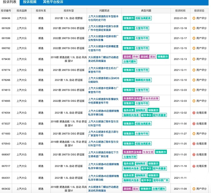The image size is (211, 193).
Task: Click 典型问题 column header
Action: (146, 11)
